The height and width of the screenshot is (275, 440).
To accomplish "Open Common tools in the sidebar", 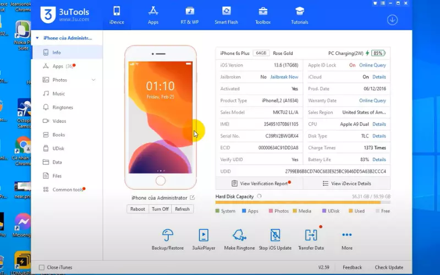I will click(67, 190).
